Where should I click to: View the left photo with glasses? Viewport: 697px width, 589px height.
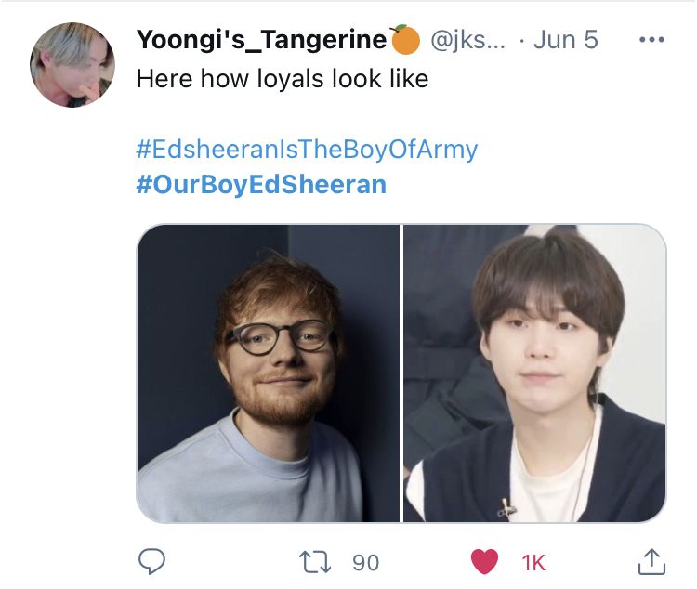point(268,373)
